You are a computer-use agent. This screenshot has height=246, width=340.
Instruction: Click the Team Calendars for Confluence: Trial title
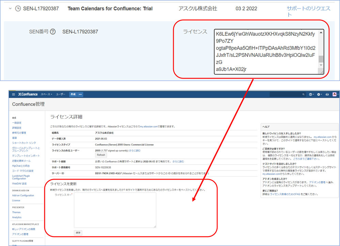coord(110,9)
